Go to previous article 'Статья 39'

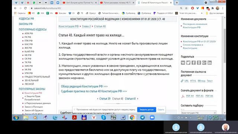coord(105,99)
